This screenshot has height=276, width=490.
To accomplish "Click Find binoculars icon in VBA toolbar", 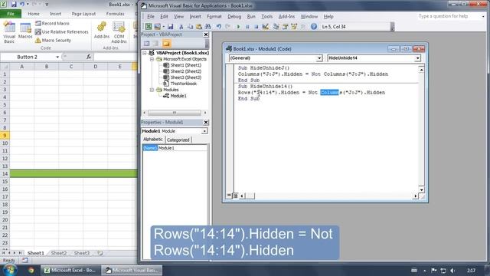I will pos(207,27).
